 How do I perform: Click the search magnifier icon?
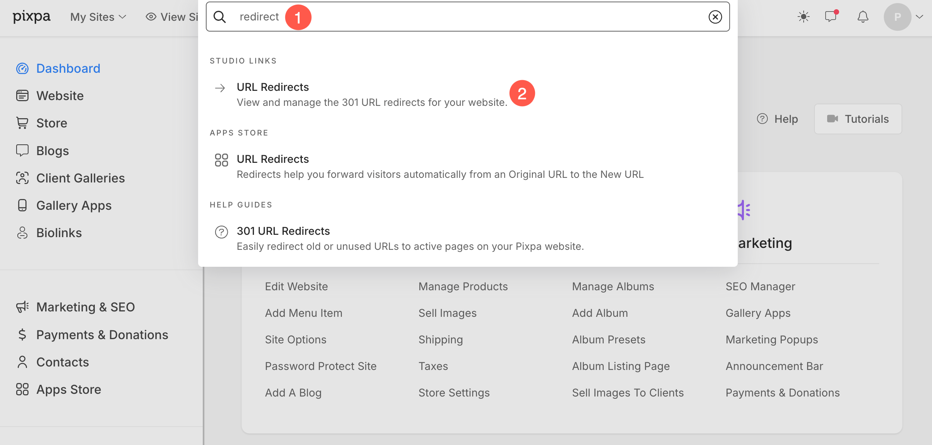(220, 17)
